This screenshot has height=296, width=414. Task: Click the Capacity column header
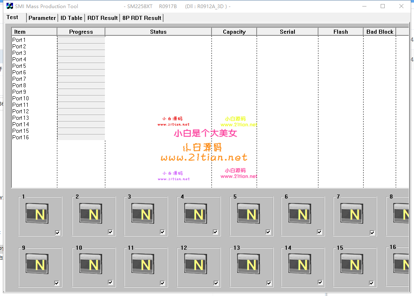[234, 32]
